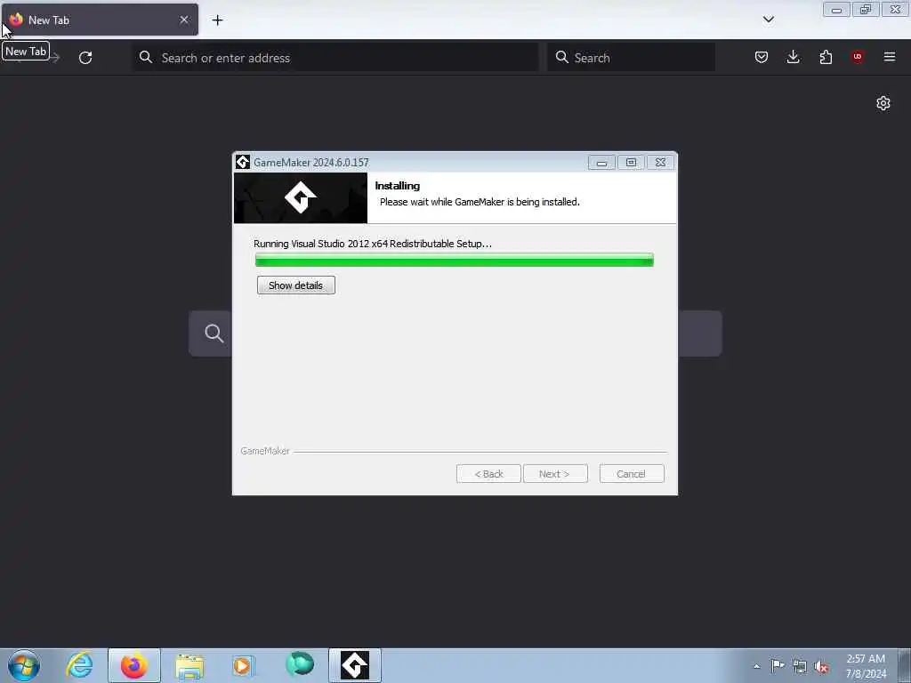Click the green installation progress bar
Image resolution: width=911 pixels, height=683 pixels.
point(455,261)
